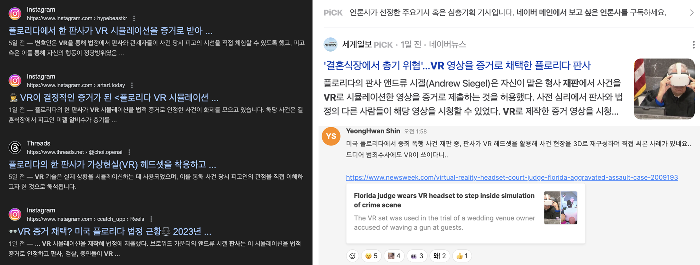Click the Threads favicon for @choi.openai result
Viewport: 700px width, 265px height.
15,147
